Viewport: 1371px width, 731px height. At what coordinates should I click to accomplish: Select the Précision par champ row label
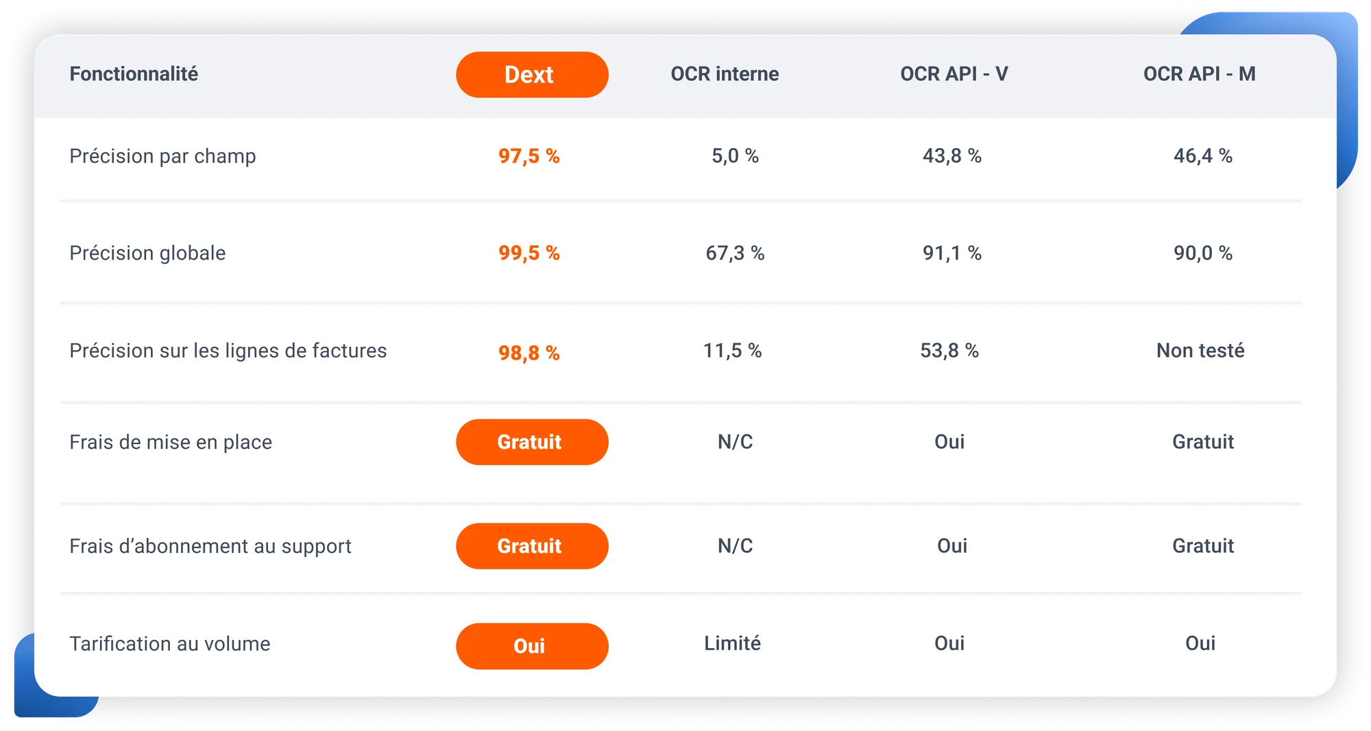click(x=162, y=156)
